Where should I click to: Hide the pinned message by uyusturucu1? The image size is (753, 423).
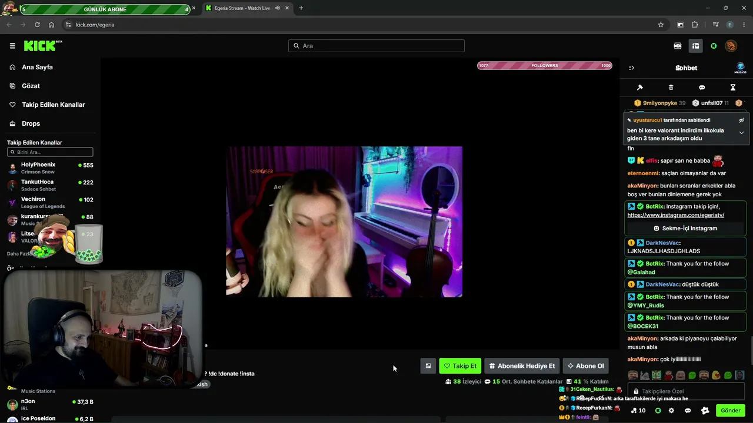pyautogui.click(x=741, y=120)
